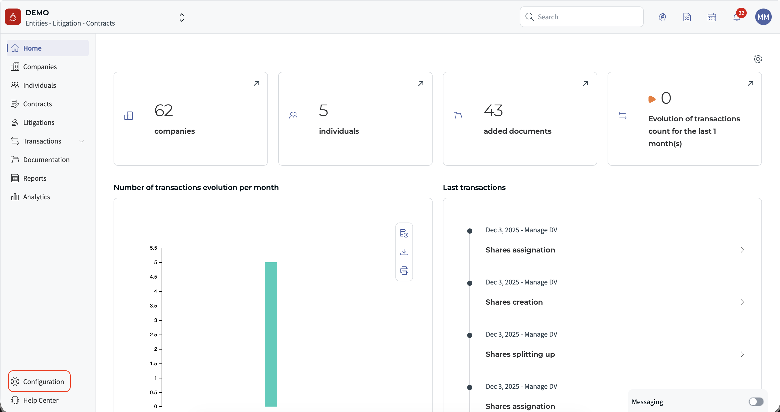Toggle the Messaging switch
The image size is (780, 412).
(x=756, y=402)
